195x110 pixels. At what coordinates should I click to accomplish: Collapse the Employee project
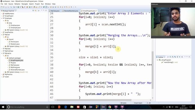(x=2, y=18)
